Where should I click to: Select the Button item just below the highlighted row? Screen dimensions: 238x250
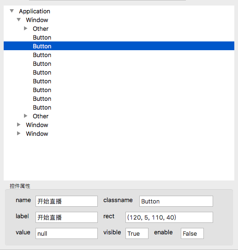(42, 55)
